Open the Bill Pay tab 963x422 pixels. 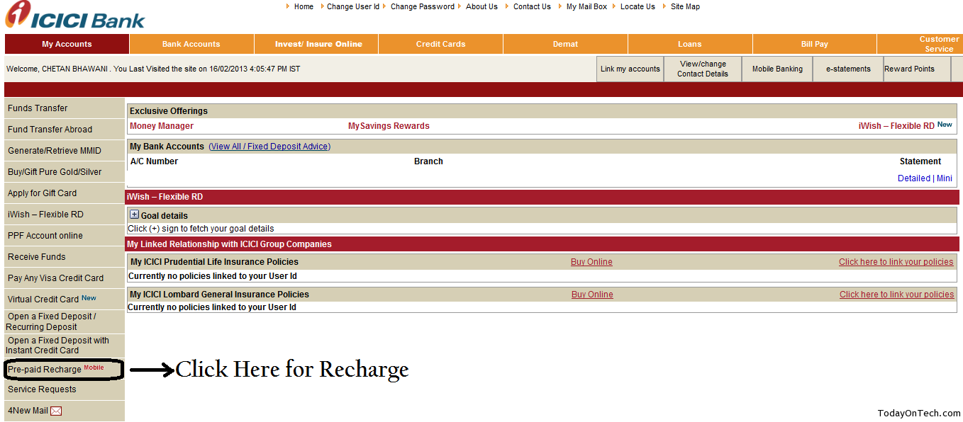click(815, 44)
